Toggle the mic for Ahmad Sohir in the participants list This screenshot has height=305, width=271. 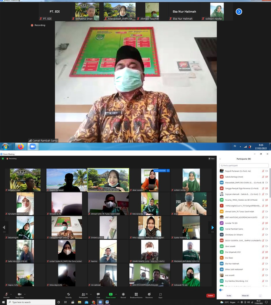pyautogui.click(x=263, y=211)
